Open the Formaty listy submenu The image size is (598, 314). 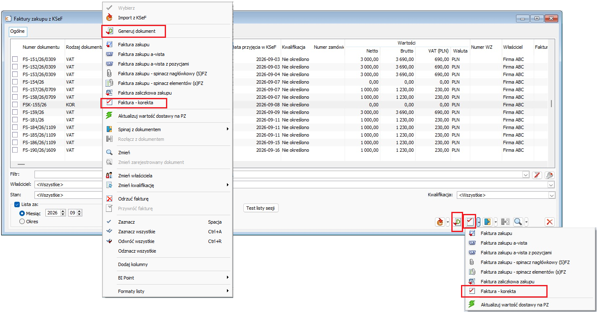tap(168, 291)
